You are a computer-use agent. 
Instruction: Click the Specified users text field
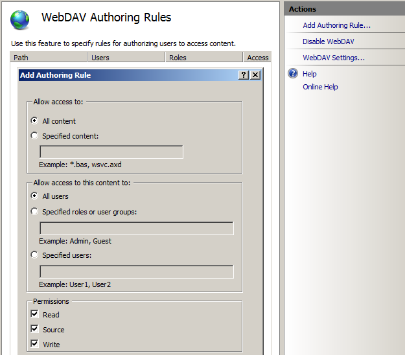point(137,271)
